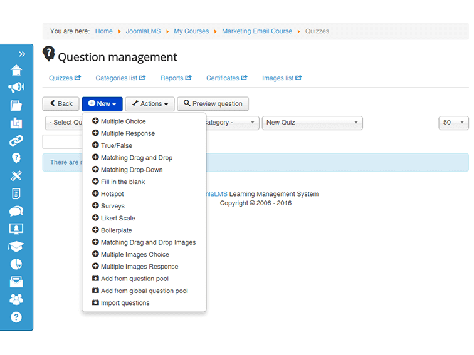Open the 50 items per page dropdown
Viewport: 474px width, 355px height.
click(453, 123)
